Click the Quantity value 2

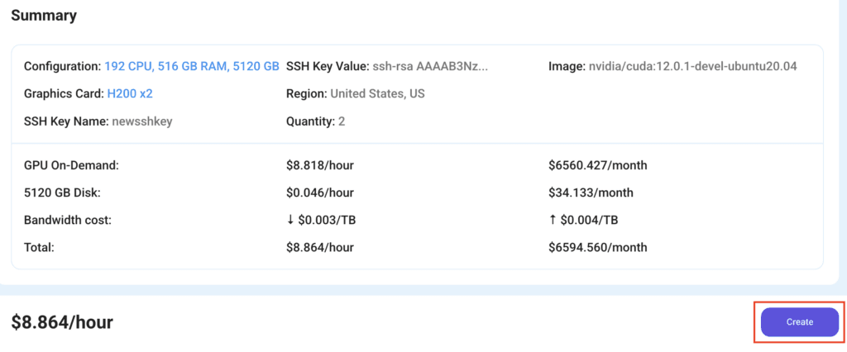coord(342,121)
